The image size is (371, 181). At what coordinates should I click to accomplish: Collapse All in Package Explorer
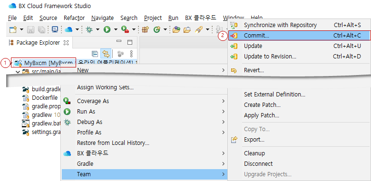pyautogui.click(x=95, y=54)
